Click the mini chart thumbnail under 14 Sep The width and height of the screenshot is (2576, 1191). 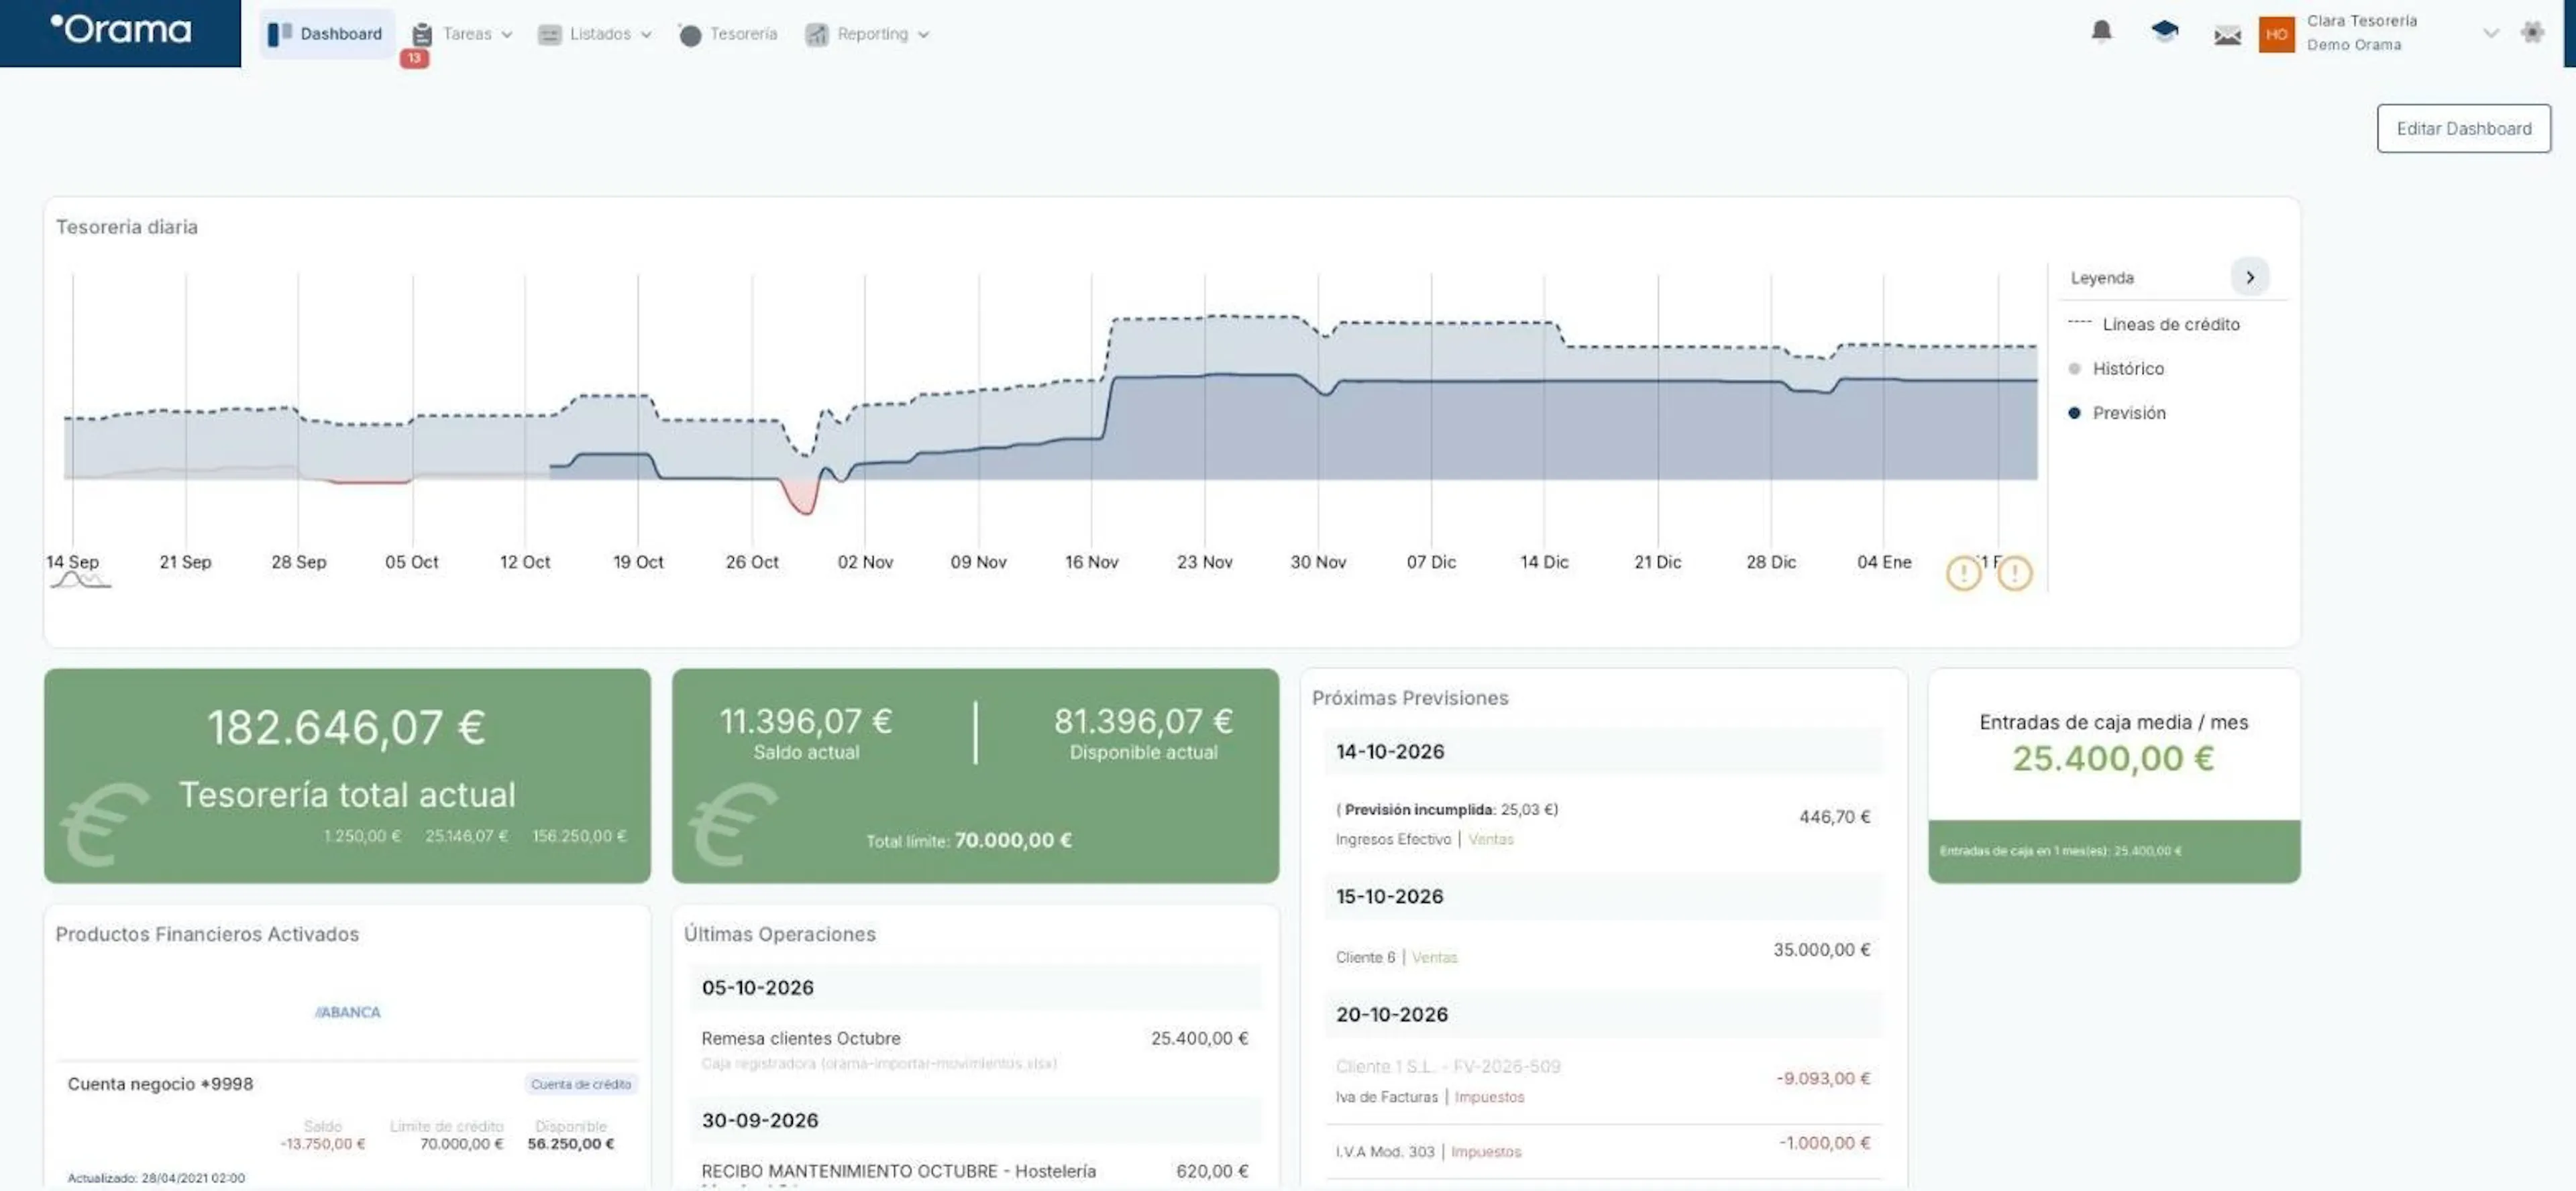[x=80, y=580]
